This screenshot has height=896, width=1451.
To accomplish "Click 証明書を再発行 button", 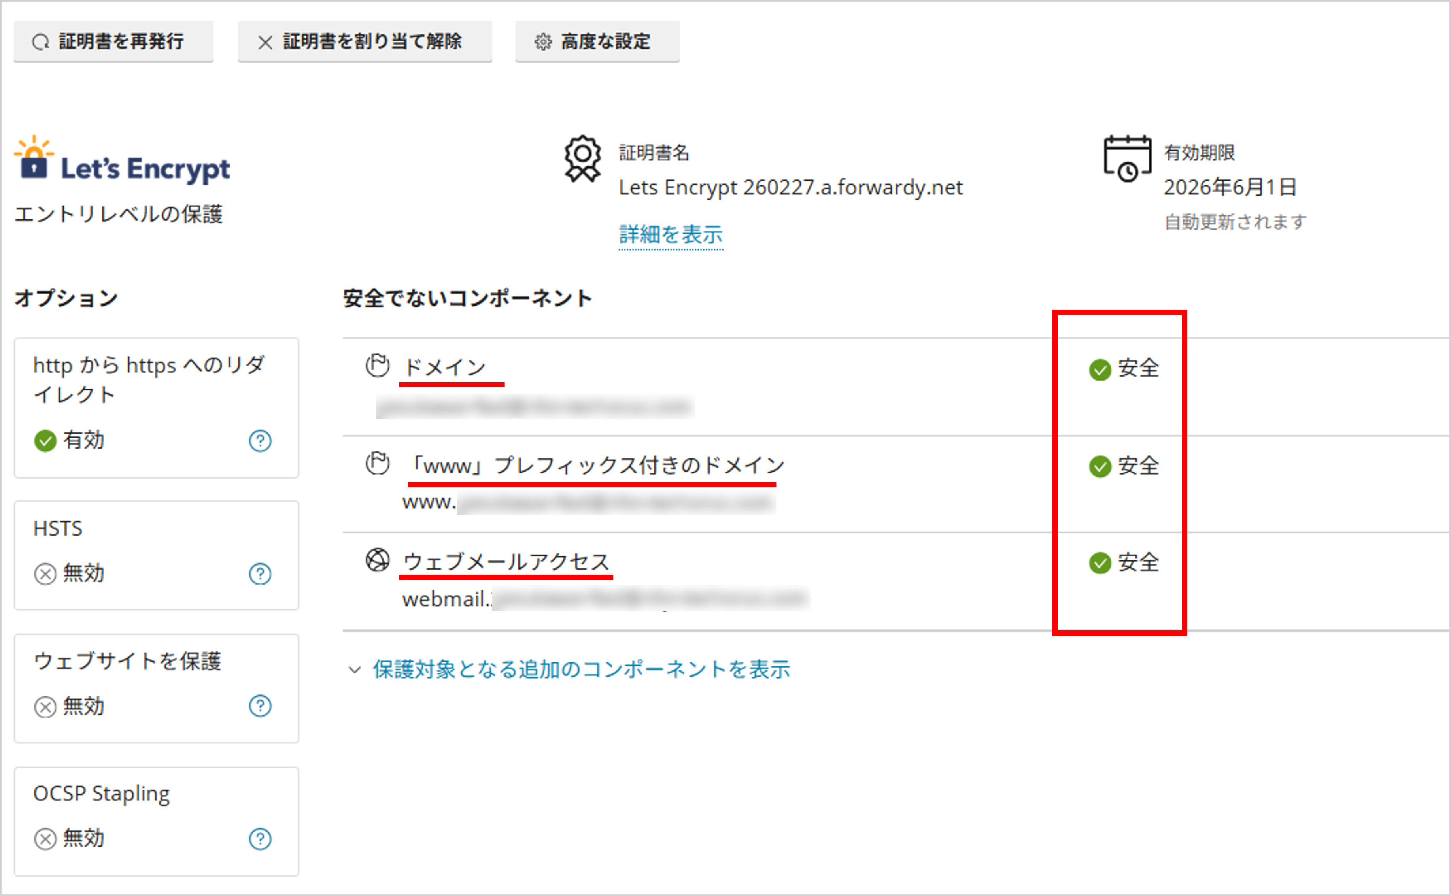I will click(x=113, y=41).
